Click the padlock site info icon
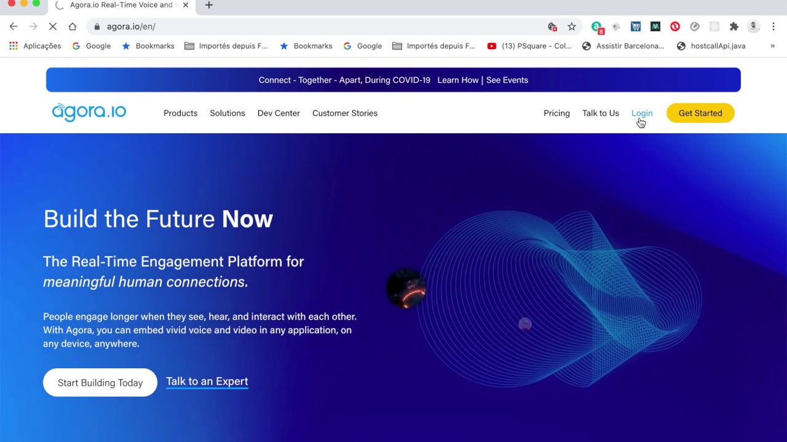The image size is (787, 442). (97, 26)
